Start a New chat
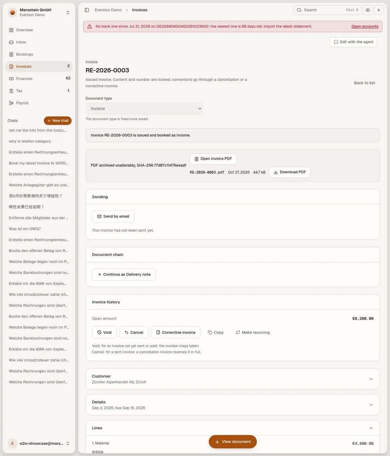The image size is (390, 456). [58, 121]
